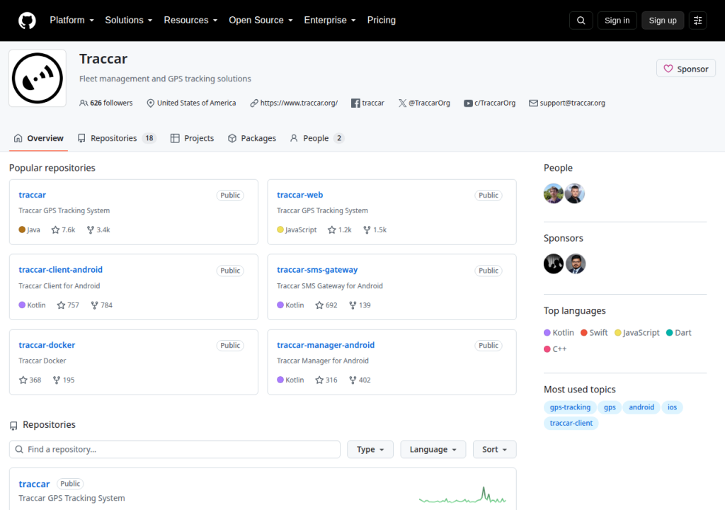Expand the Enterprise menu
725x510 pixels.
330,21
